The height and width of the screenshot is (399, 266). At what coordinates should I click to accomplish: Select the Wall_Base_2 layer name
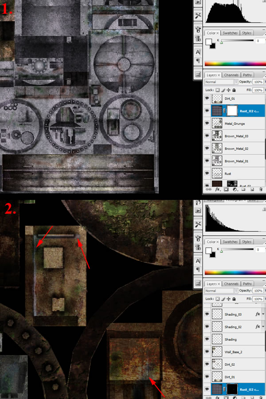click(233, 352)
